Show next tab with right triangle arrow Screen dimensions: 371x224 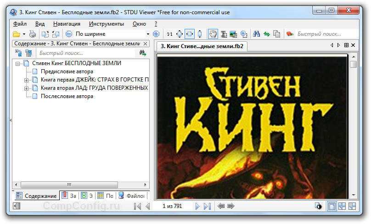coord(338,45)
